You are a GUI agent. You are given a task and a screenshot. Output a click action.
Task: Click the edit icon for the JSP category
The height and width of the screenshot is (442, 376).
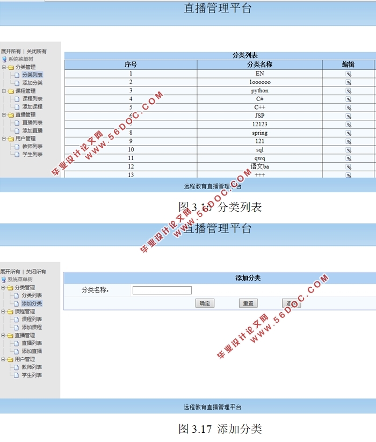tap(348, 116)
